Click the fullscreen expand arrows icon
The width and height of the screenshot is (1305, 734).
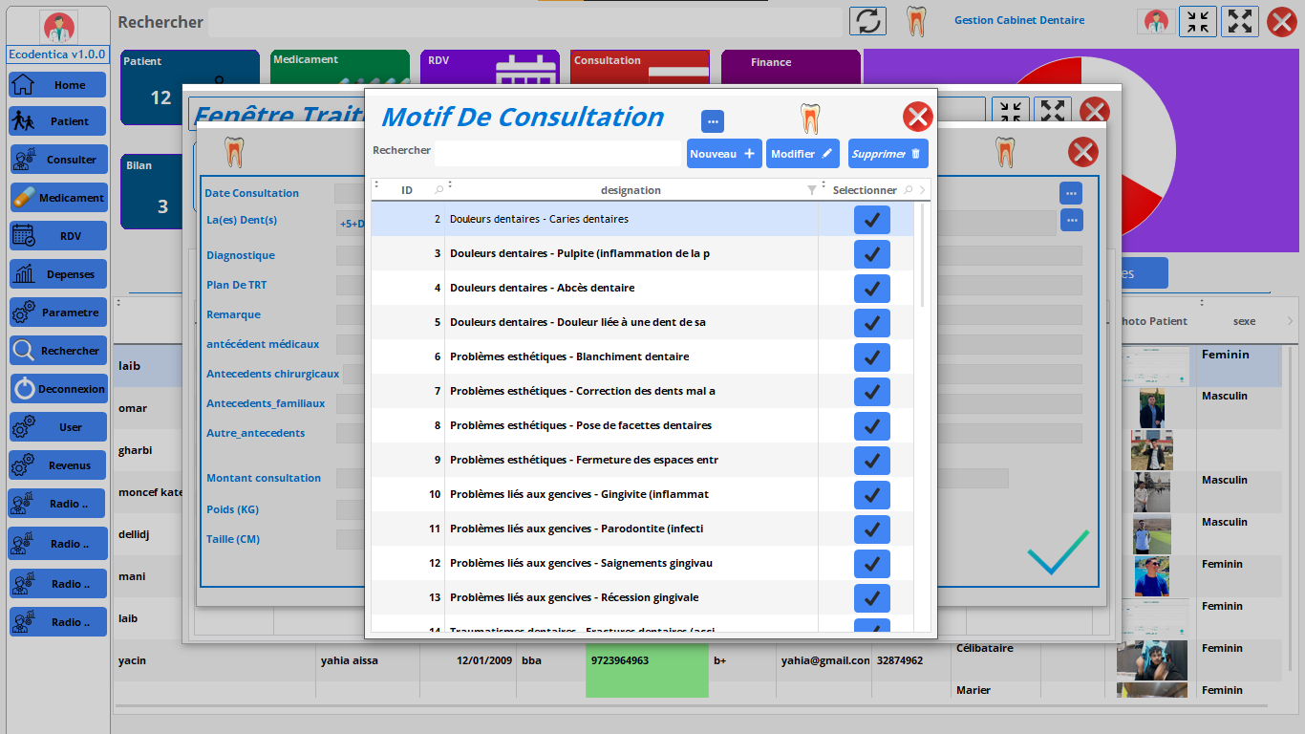point(1239,21)
